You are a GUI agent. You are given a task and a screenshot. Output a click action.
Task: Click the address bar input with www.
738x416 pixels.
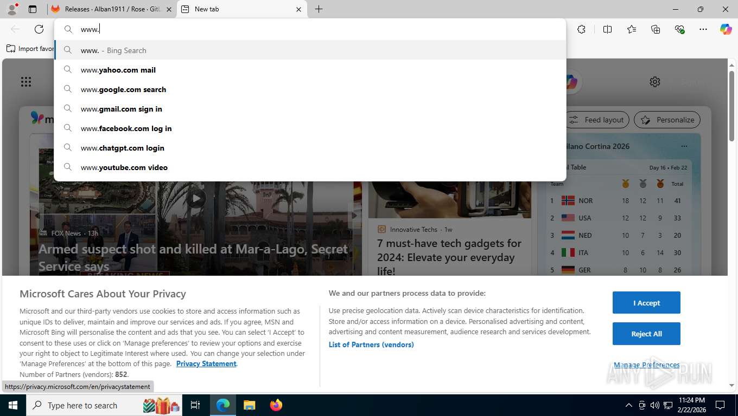[x=310, y=29]
